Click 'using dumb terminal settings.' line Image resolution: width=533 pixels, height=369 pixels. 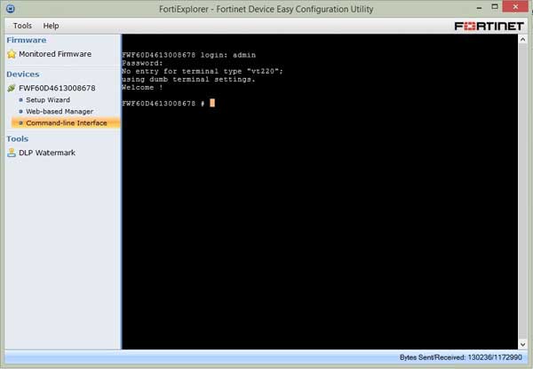tap(188, 79)
